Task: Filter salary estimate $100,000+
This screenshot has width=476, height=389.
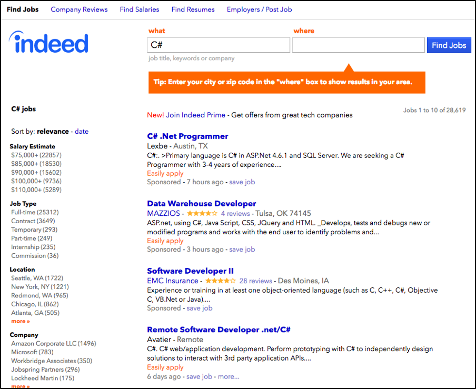Action: tap(36, 181)
